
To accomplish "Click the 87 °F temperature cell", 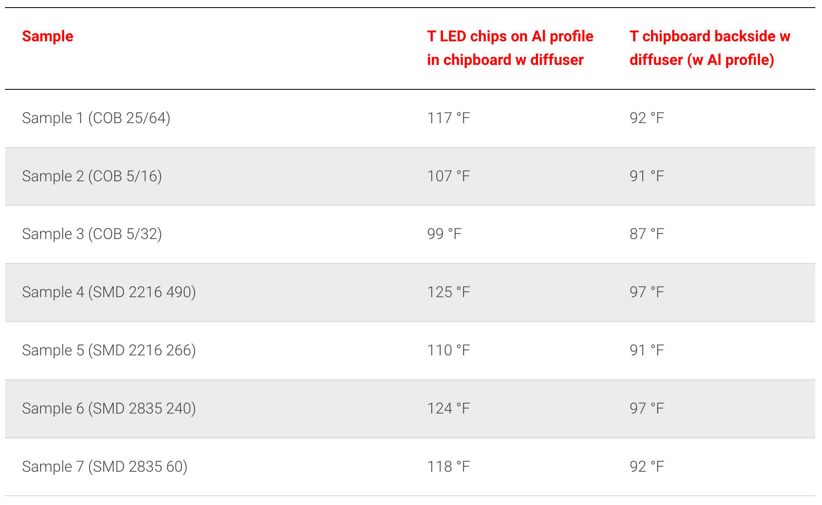I will [646, 234].
